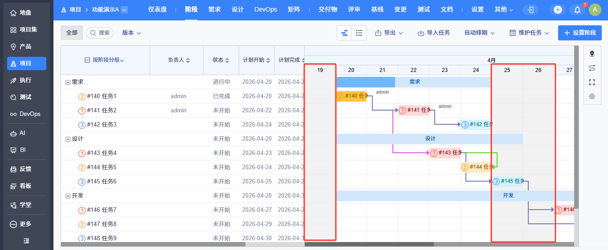Toggle the relation lines icon in the Gantt toolbar

tap(592, 68)
